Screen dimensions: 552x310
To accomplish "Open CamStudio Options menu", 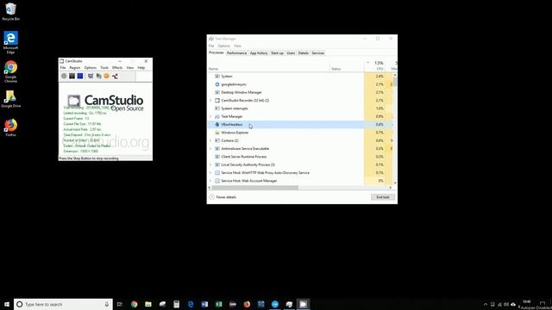I will click(90, 68).
